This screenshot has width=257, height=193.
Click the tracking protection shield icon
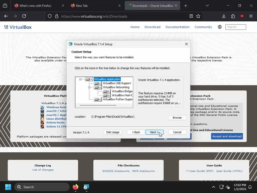(50, 16)
